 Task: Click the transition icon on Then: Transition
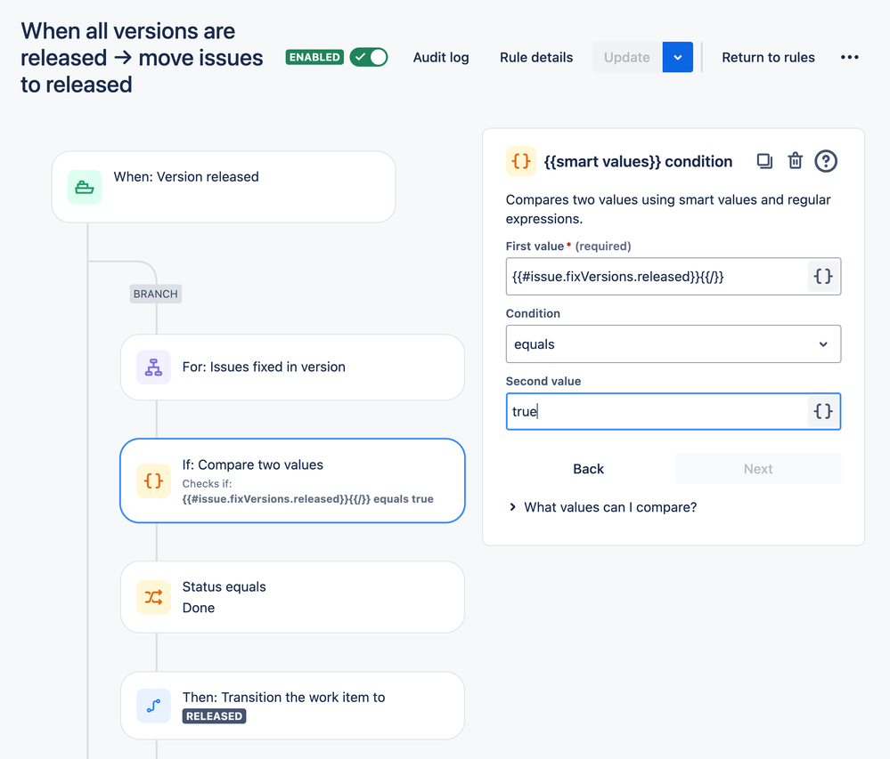click(153, 706)
